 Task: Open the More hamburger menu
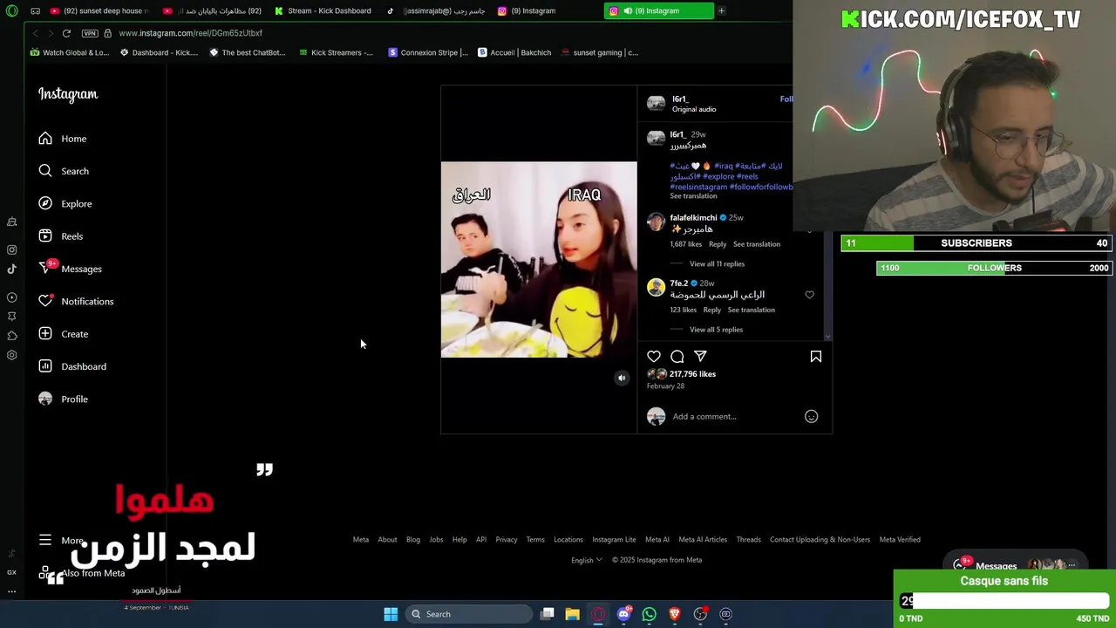click(61, 540)
